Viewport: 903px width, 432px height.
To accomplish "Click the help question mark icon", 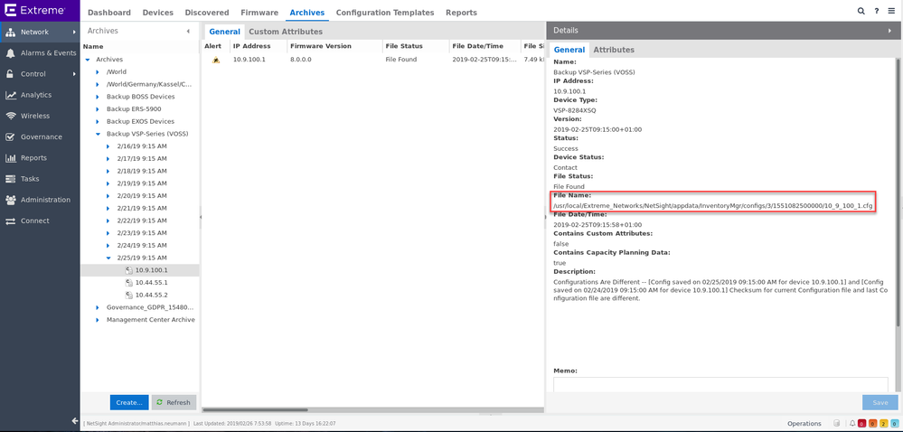I will pos(876,11).
